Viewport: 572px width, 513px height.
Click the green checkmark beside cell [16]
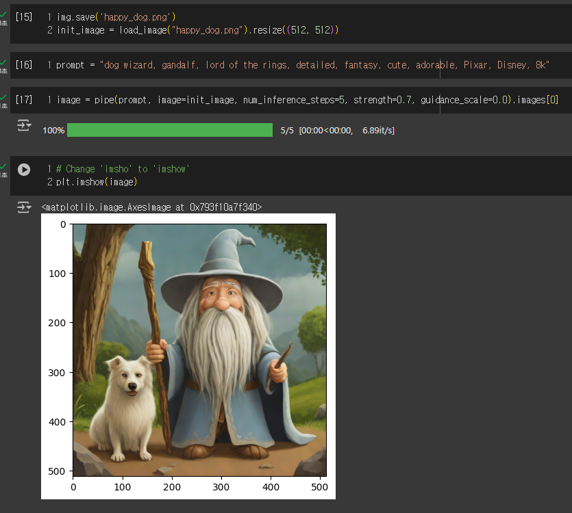(3, 63)
